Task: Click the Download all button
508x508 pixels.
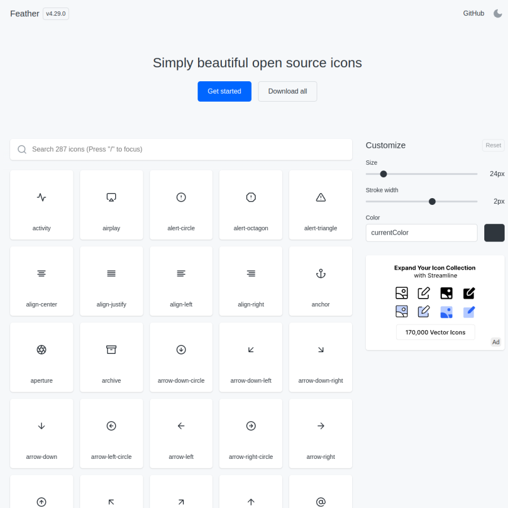Action: coord(287,91)
